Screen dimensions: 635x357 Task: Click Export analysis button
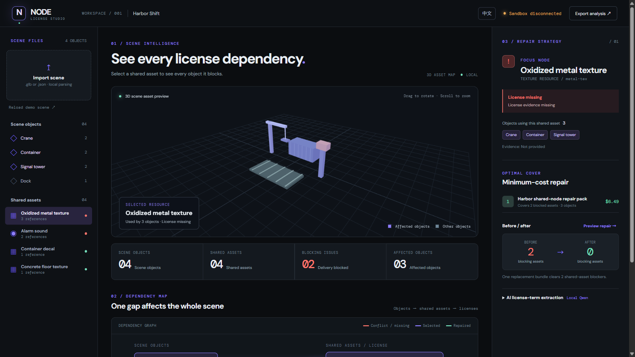click(x=593, y=13)
